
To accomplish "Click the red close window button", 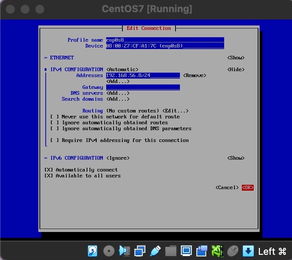I will point(10,9).
